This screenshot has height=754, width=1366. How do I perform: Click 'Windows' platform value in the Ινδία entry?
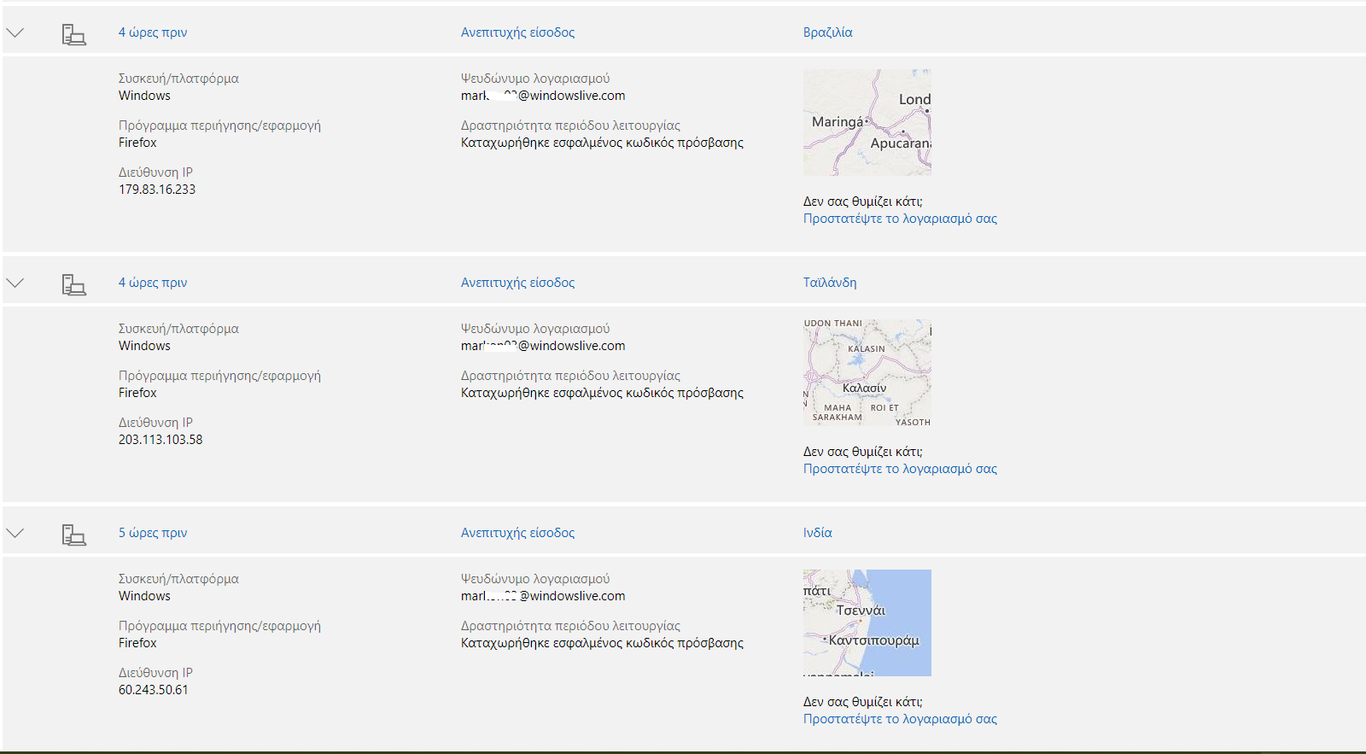pyautogui.click(x=144, y=596)
